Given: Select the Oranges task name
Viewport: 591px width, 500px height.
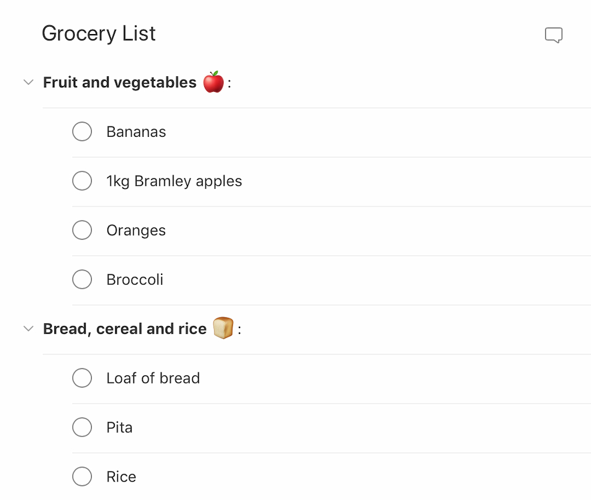Looking at the screenshot, I should click(x=136, y=230).
